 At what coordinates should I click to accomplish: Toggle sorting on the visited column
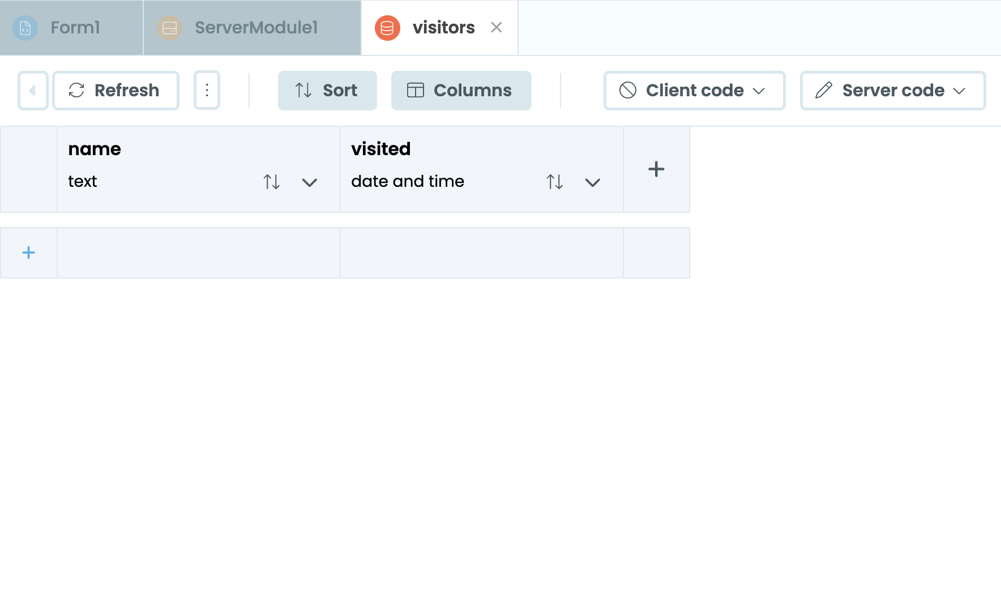point(554,182)
